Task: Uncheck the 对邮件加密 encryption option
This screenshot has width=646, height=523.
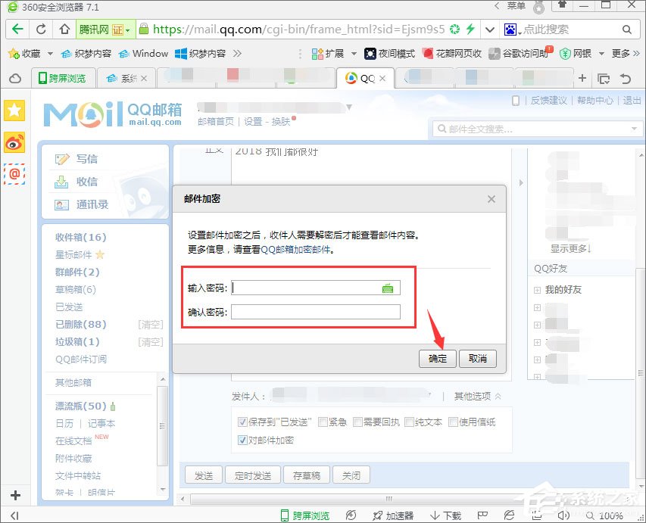Action: (x=242, y=440)
